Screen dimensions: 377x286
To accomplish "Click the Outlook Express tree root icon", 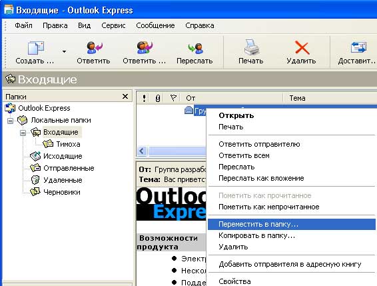I will pyautogui.click(x=10, y=108).
